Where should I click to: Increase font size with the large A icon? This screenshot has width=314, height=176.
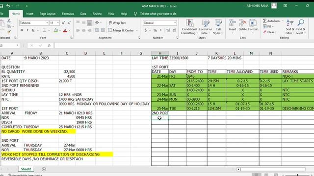63,23
